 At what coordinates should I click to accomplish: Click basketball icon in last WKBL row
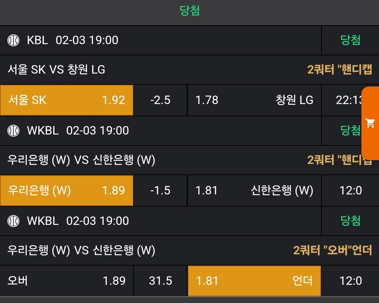[13, 221]
